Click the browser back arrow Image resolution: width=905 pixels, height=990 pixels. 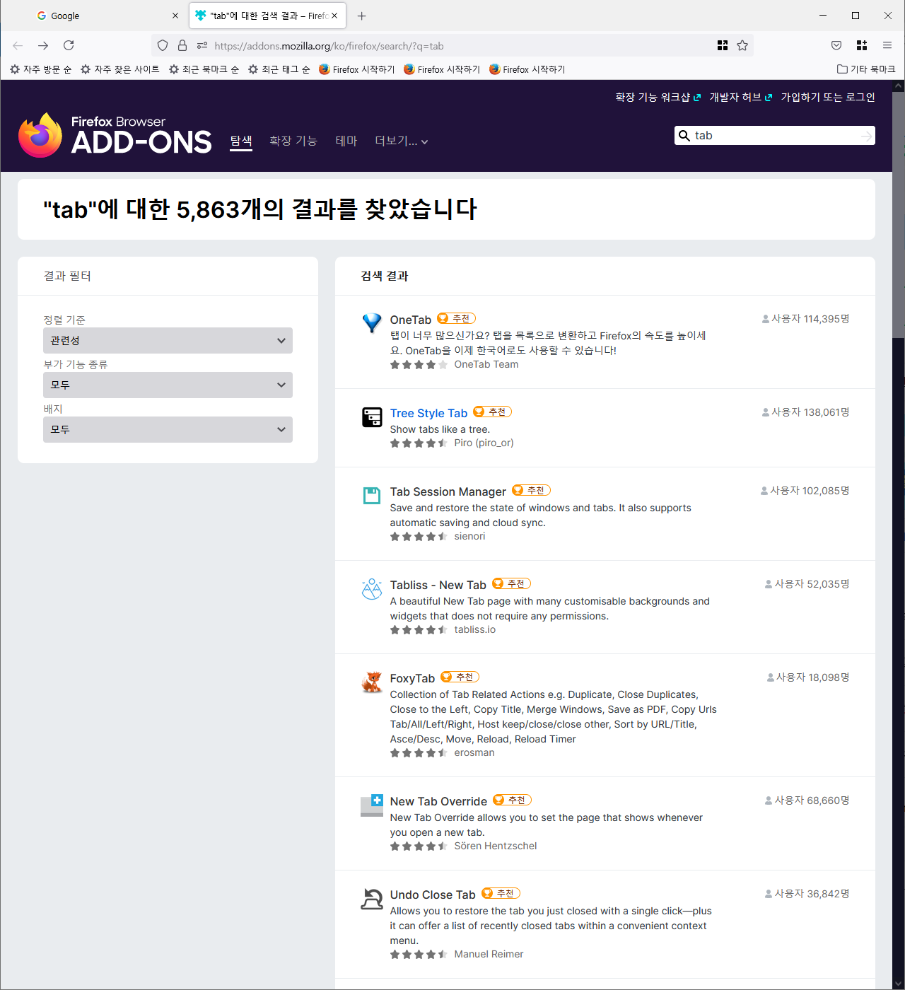click(18, 45)
